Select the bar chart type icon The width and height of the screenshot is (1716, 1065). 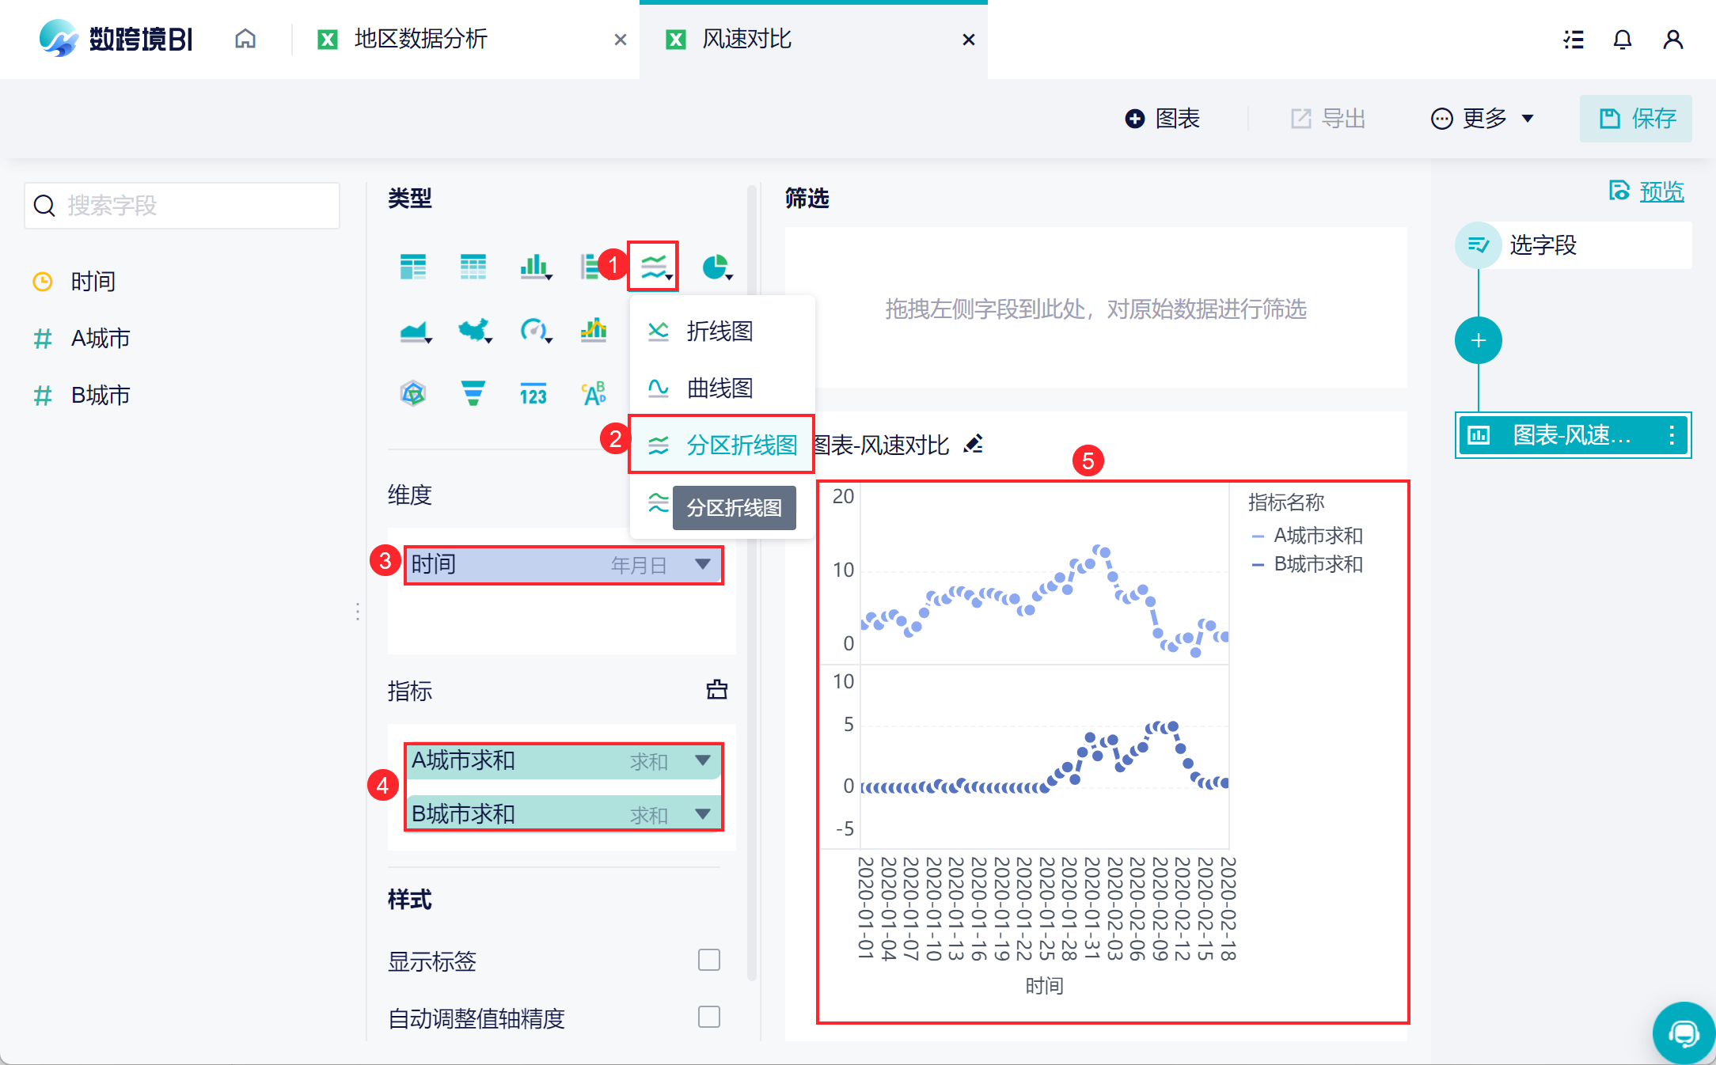click(x=534, y=267)
